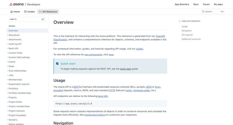Follow the JSON link
233x125 pixels.
pos(148,87)
